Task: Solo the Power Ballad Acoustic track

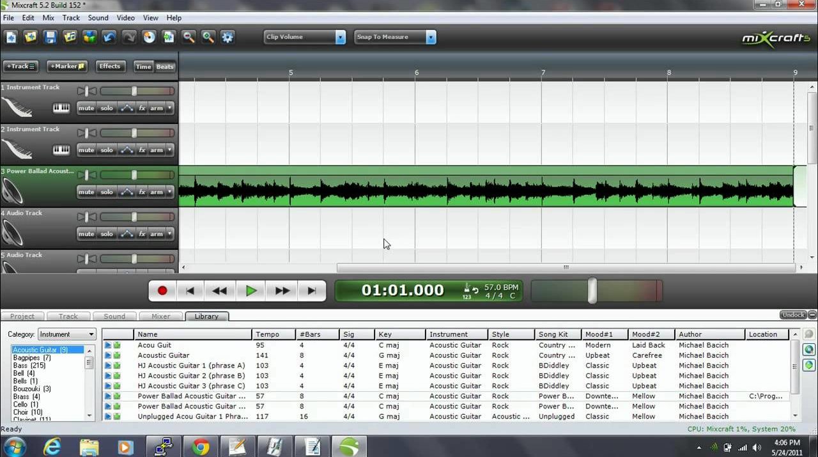Action: click(107, 192)
